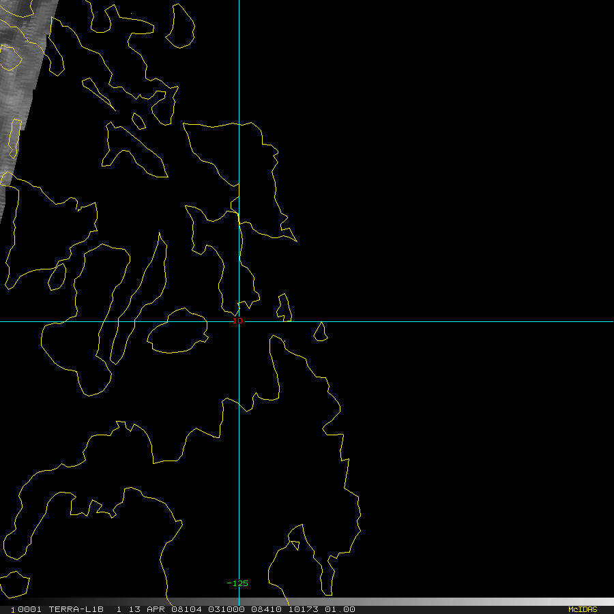This screenshot has height=614, width=614.
Task: Click the small islet outline right of the crosshair
Action: [320, 332]
